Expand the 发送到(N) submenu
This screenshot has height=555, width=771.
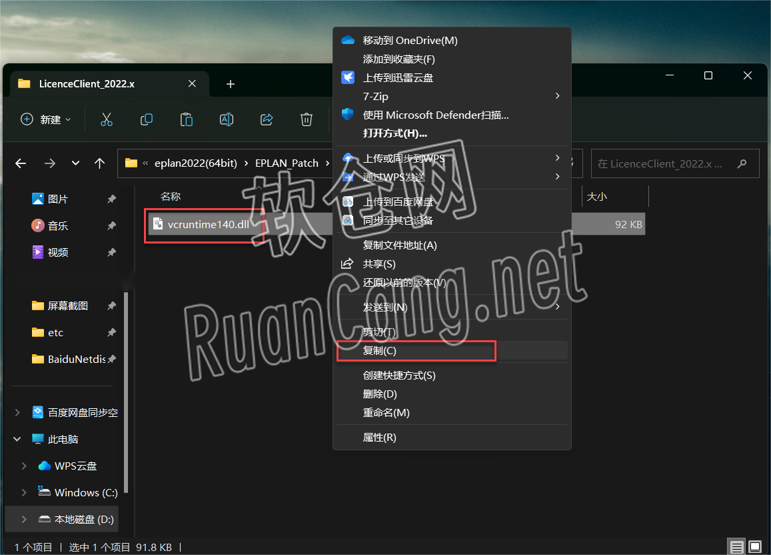(x=386, y=307)
